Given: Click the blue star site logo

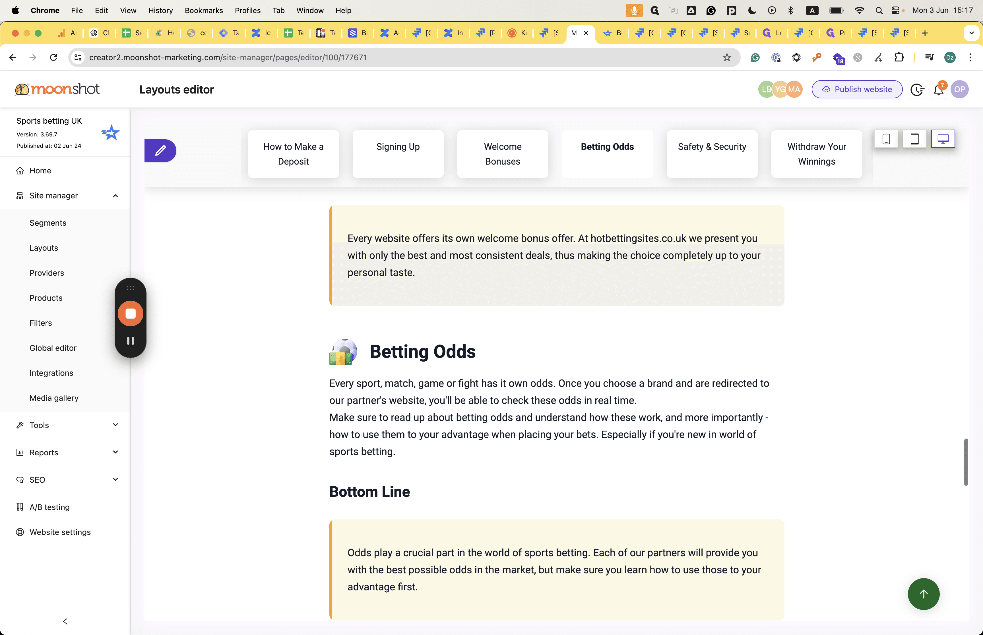Looking at the screenshot, I should (x=111, y=133).
